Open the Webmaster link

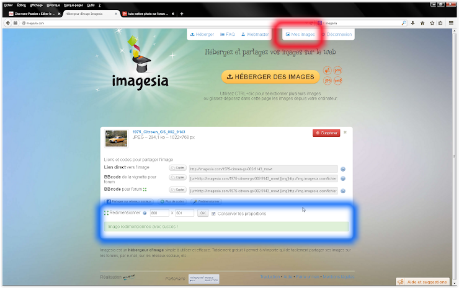click(x=255, y=34)
